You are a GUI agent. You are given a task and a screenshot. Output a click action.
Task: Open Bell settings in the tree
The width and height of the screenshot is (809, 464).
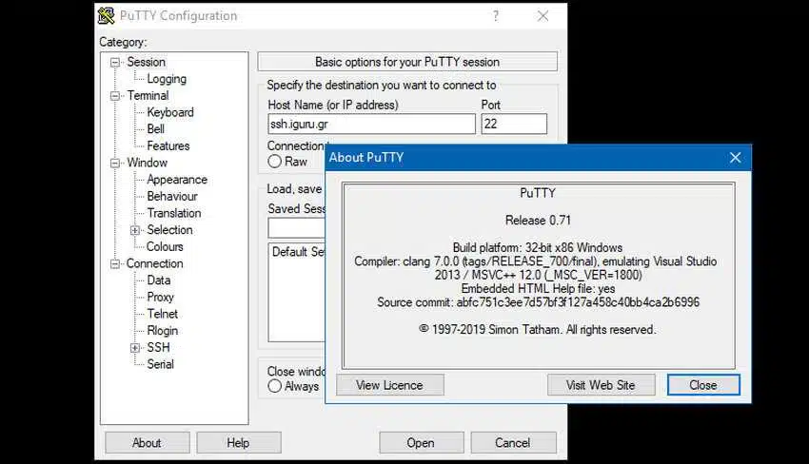point(155,129)
